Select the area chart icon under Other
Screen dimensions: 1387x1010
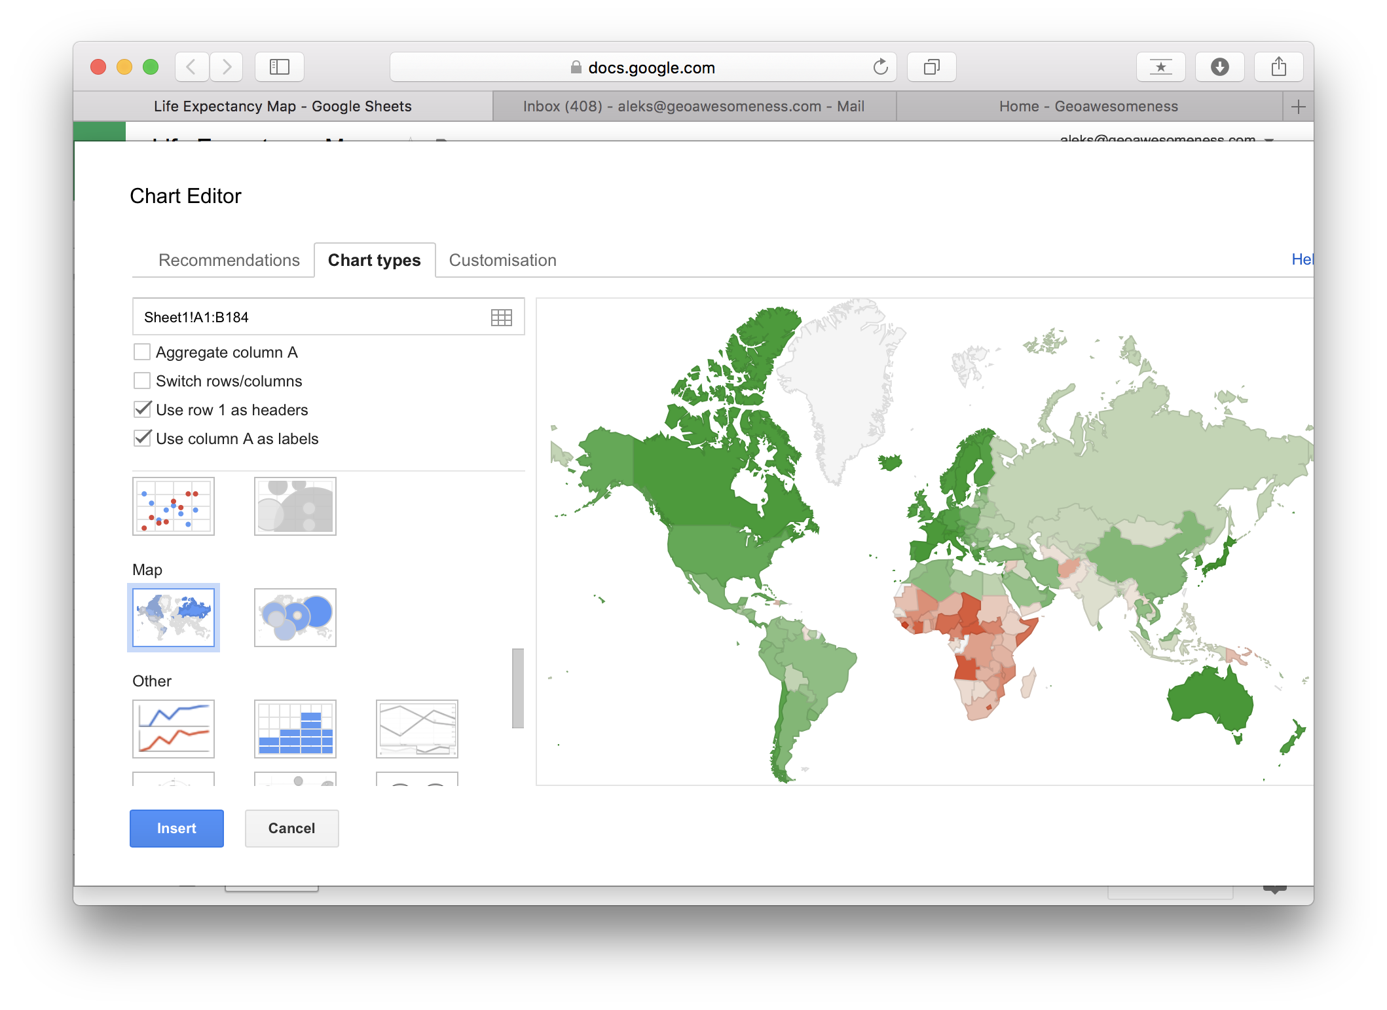coord(418,728)
